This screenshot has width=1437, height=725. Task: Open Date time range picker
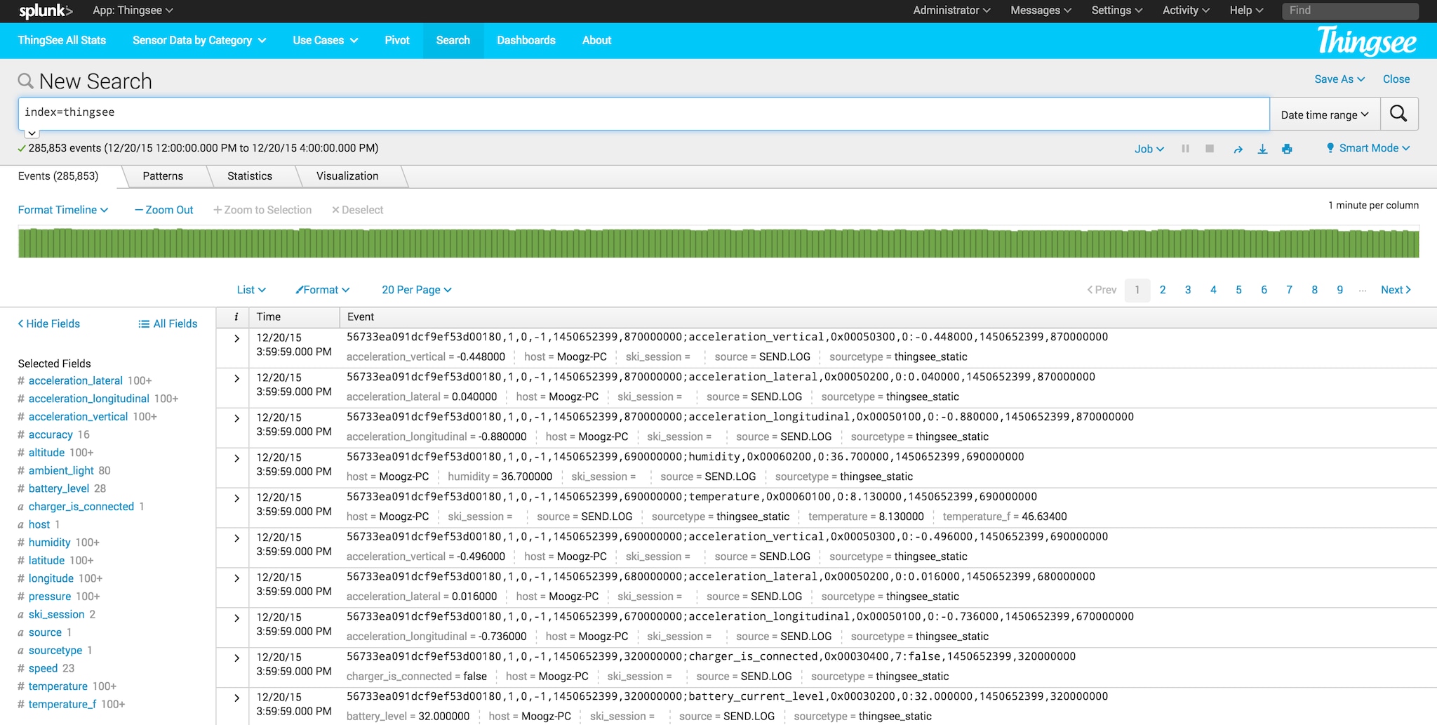(x=1325, y=114)
